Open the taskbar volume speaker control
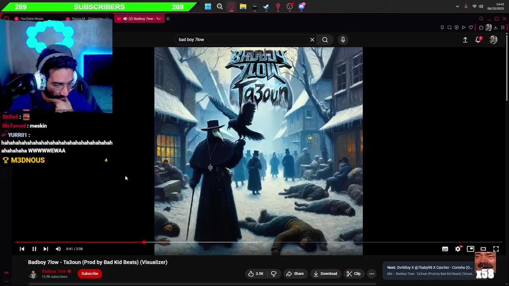The image size is (509, 286). 481,6
